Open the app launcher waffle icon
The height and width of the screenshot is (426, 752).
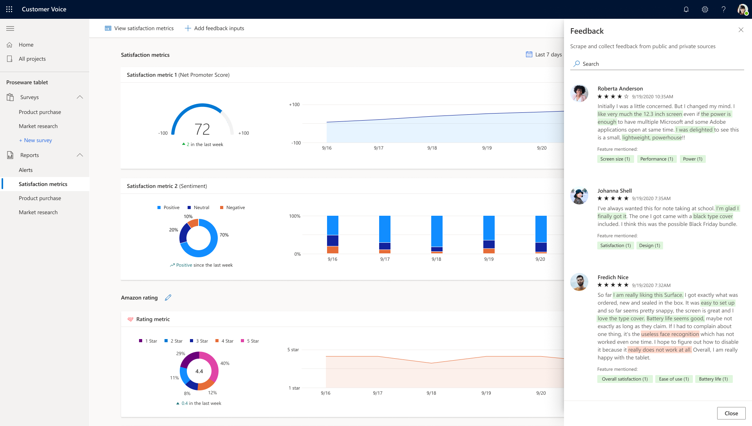9,9
